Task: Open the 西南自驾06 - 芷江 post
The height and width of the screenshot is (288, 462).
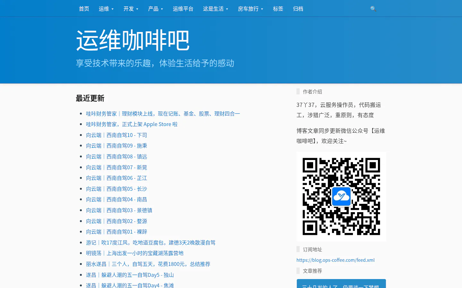Action: tap(116, 178)
